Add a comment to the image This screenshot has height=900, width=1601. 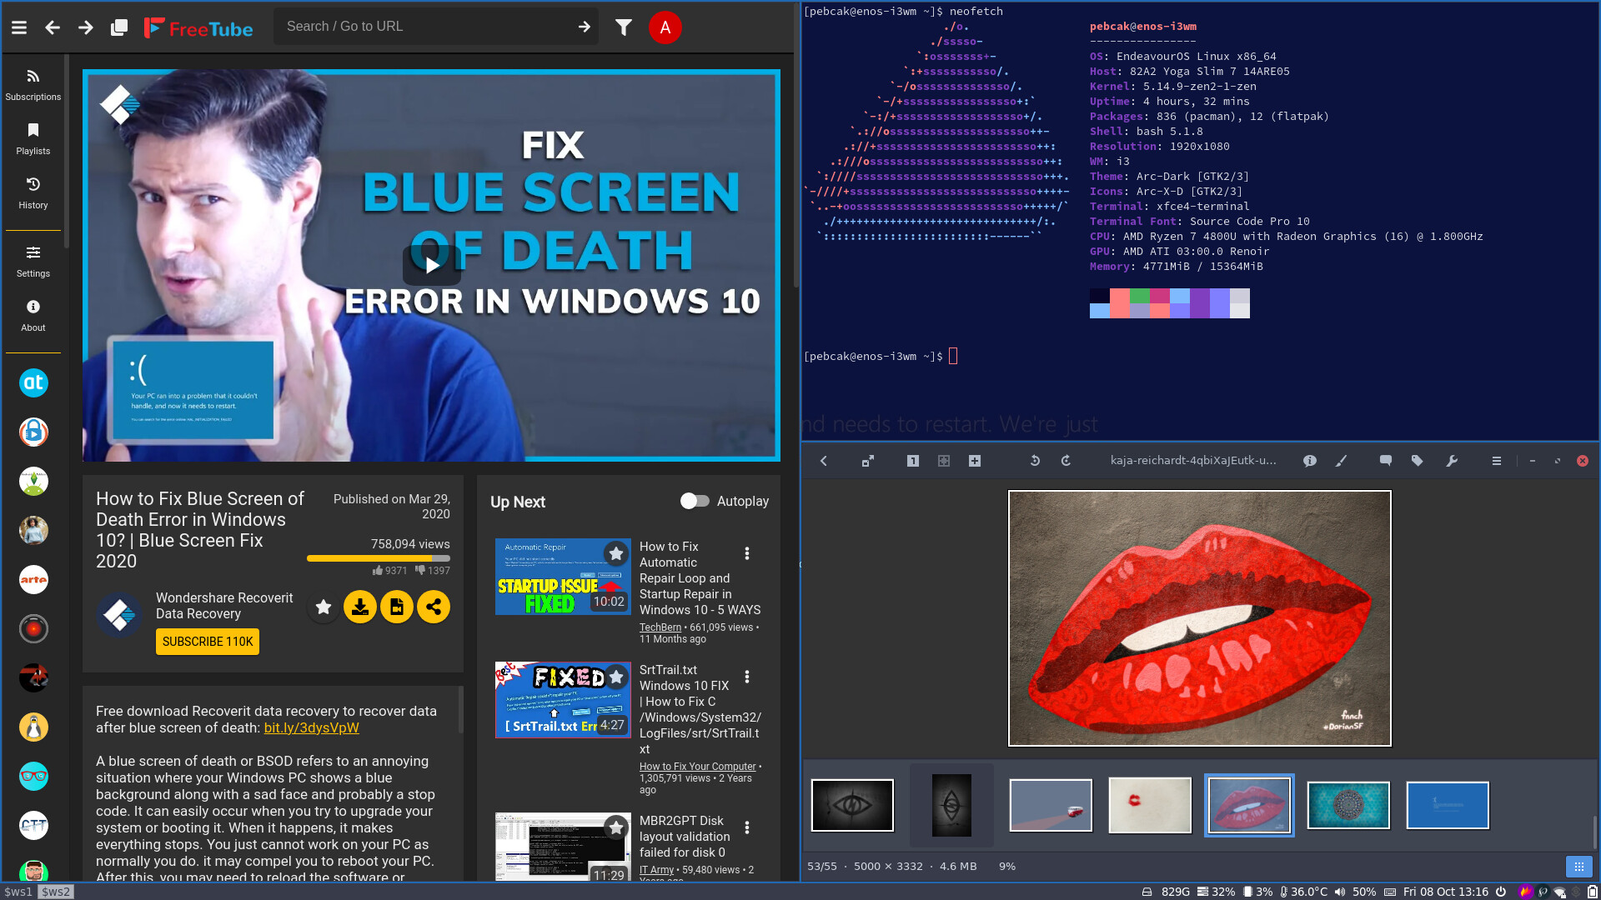pos(1386,461)
